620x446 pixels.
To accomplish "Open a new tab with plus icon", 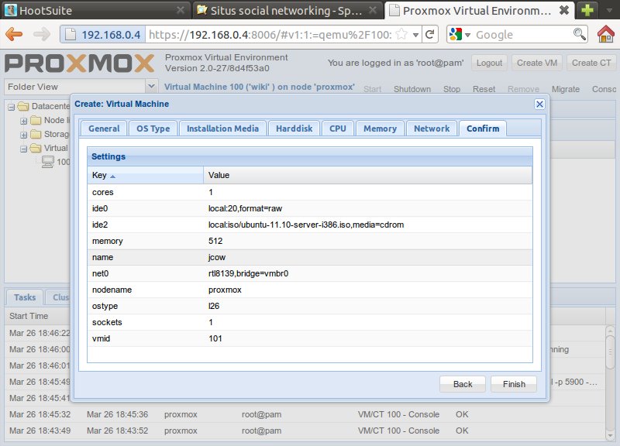I will (588, 11).
